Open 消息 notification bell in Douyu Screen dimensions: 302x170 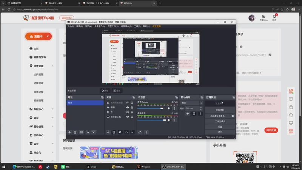tap(274, 18)
